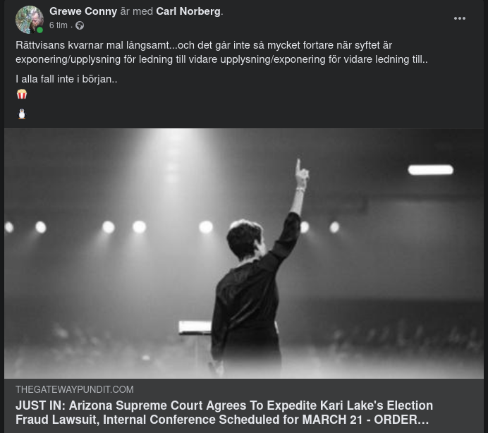The height and width of the screenshot is (433, 488).
Task: Open the post's 6 tim timestamp
Action: 59,25
